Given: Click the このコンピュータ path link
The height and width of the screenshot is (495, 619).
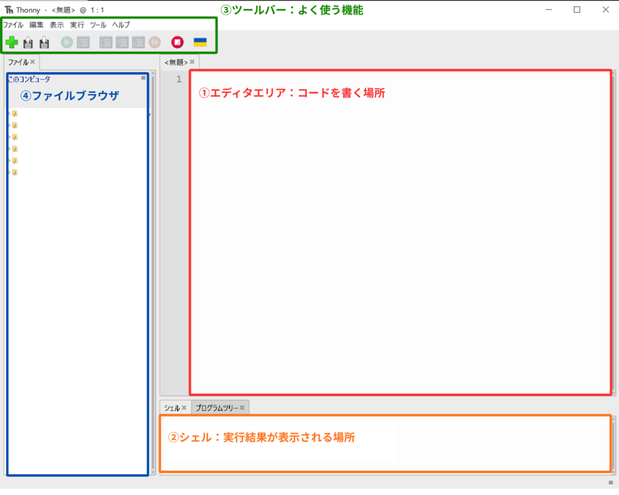Looking at the screenshot, I should click(x=29, y=79).
